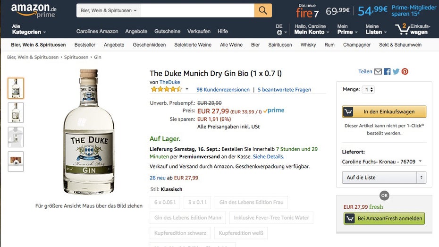Open search category dropdown 'Bier, Wein & Spirituosen'
439x247 pixels.
click(x=109, y=10)
